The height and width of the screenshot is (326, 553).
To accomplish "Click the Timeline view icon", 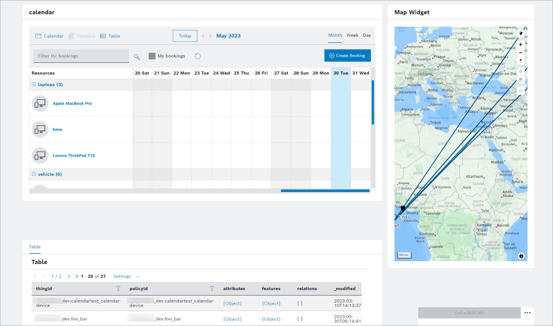I will tap(72, 36).
